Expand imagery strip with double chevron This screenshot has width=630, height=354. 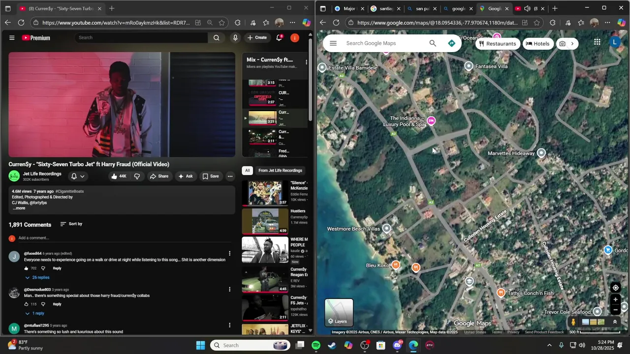(x=614, y=322)
